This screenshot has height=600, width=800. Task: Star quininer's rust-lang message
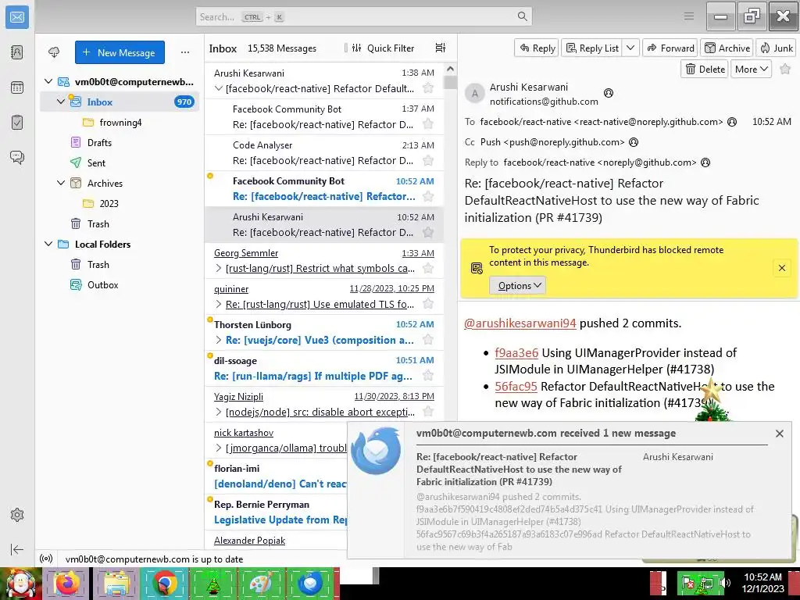point(428,304)
